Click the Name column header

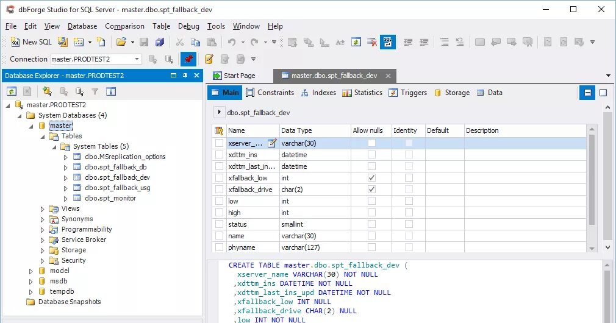252,130
